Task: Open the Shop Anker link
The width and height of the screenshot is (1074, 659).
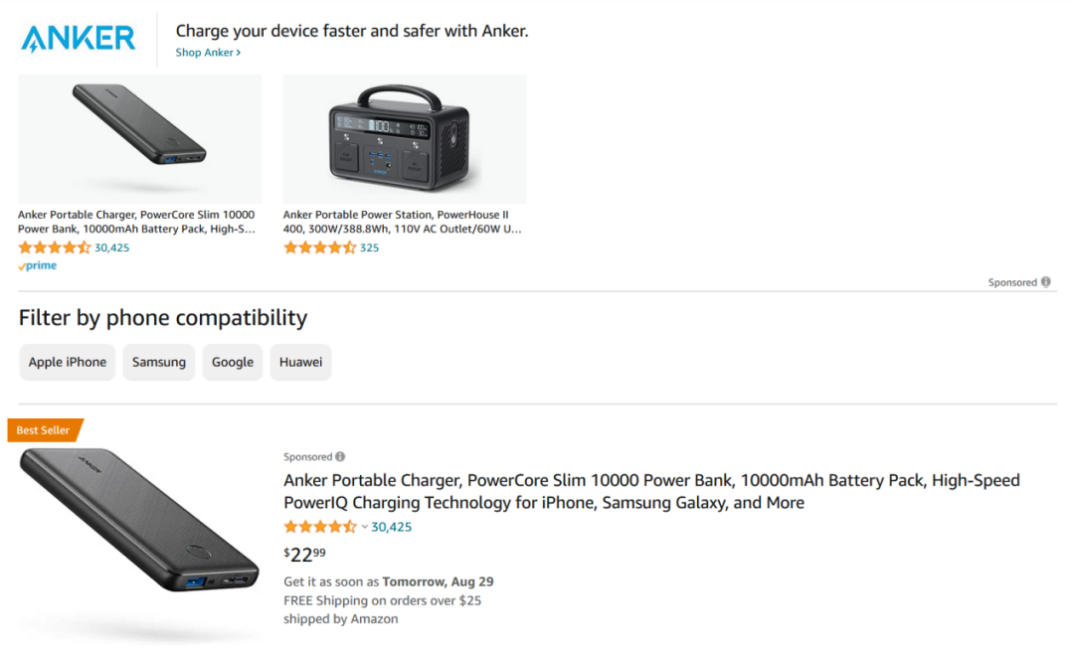Action: [x=208, y=53]
